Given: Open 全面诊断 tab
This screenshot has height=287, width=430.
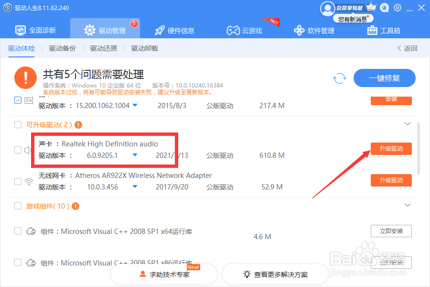Looking at the screenshot, I should pos(36,30).
